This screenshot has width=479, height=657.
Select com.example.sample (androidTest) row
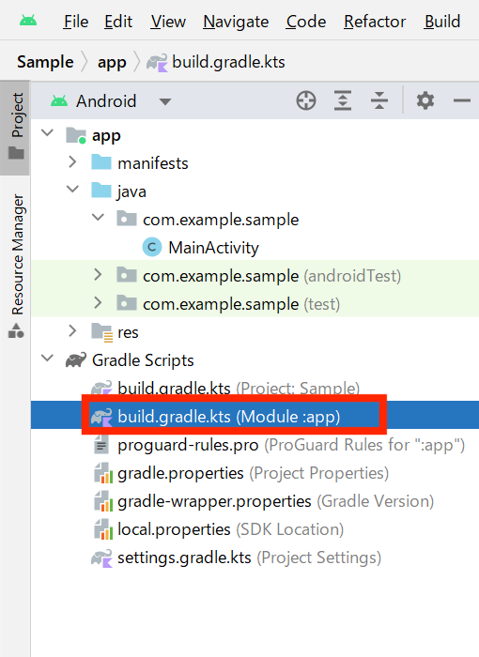coord(255,274)
